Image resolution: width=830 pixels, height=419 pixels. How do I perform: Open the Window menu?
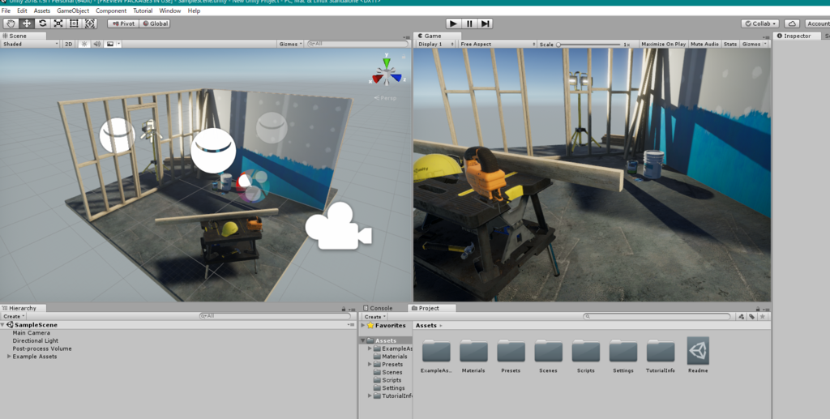[170, 11]
